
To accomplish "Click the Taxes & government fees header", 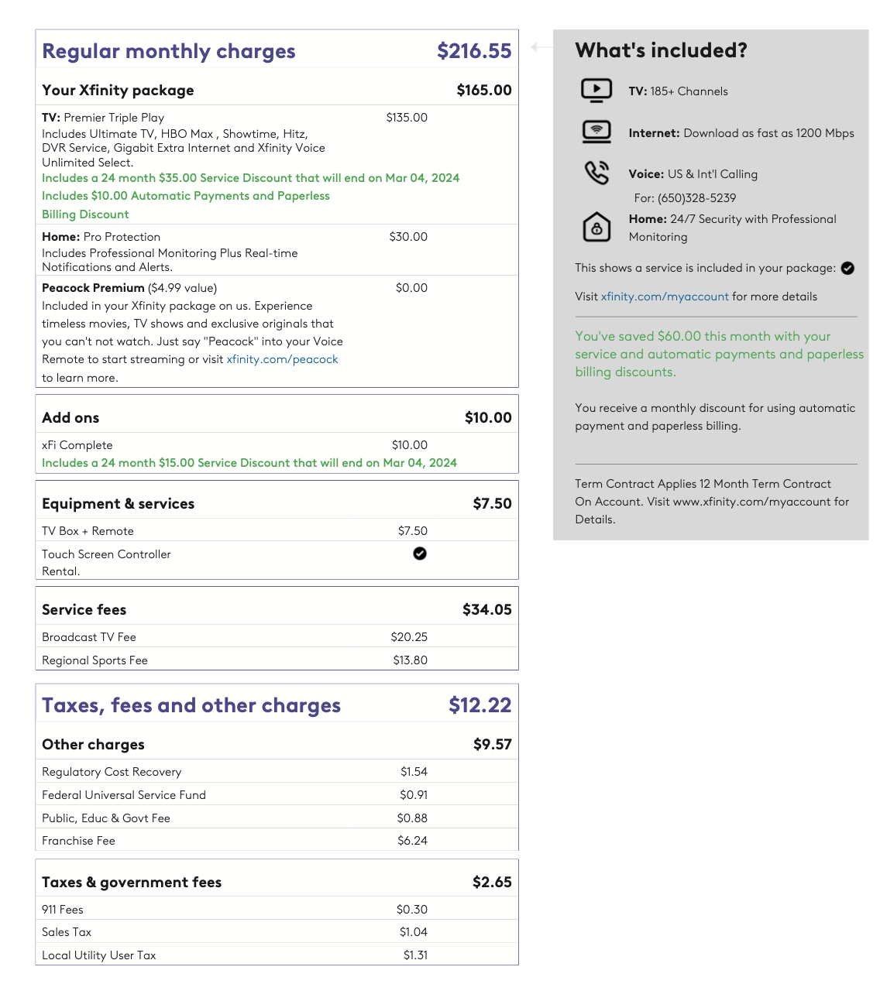I will (x=132, y=883).
